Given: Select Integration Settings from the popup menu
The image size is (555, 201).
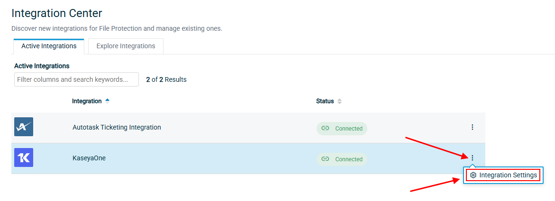Looking at the screenshot, I should (508, 175).
